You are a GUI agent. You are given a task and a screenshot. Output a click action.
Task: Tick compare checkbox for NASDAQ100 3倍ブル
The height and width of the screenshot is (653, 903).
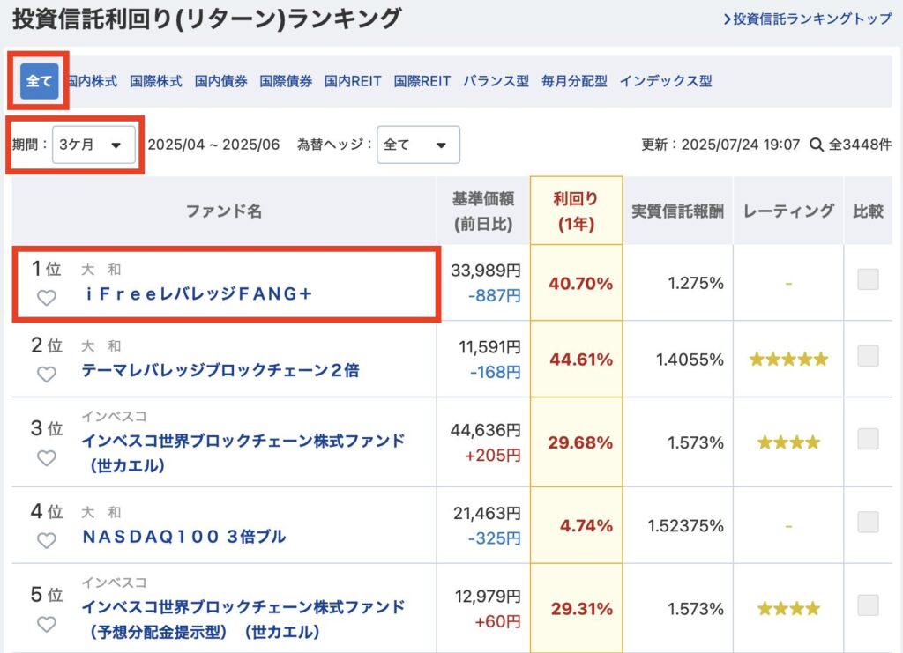(x=868, y=523)
